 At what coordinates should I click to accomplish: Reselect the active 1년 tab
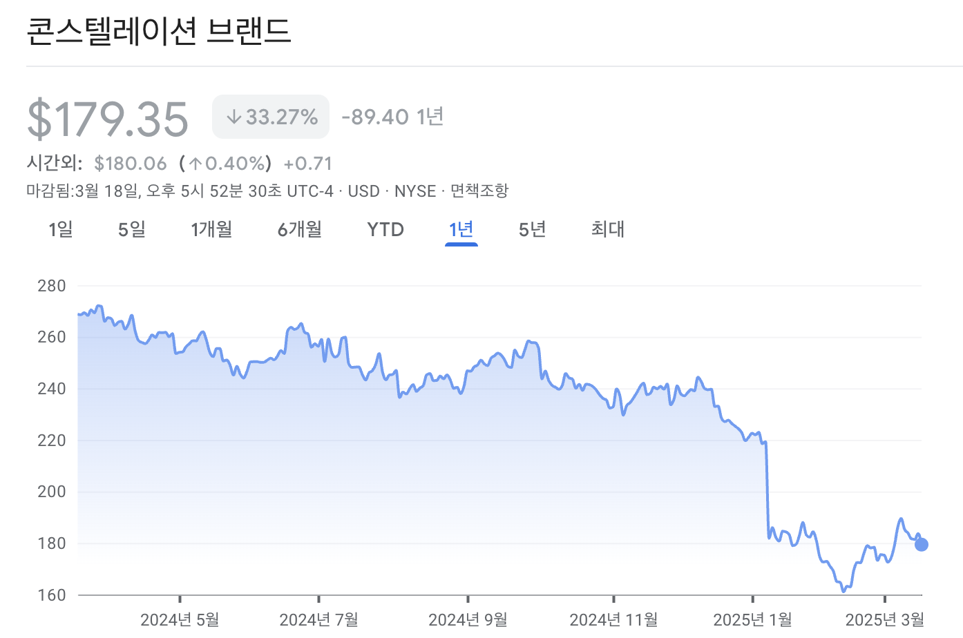[461, 229]
